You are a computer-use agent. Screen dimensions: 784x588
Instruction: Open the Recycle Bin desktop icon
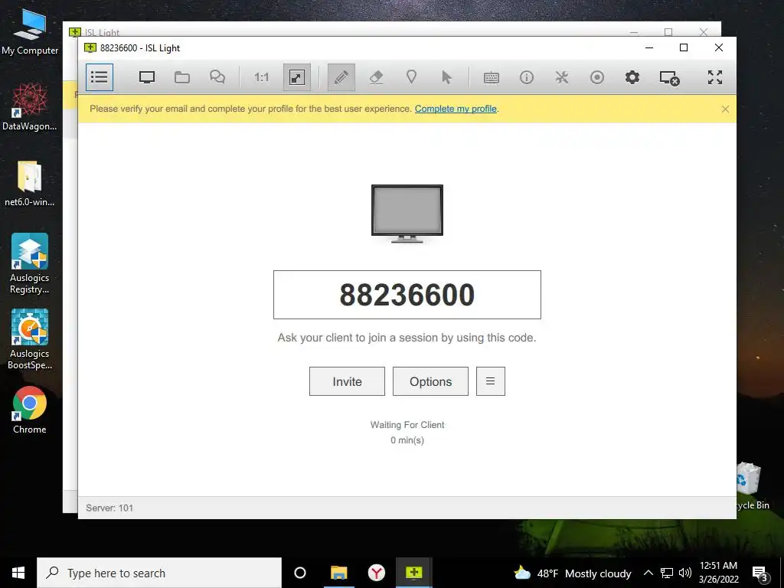click(750, 486)
